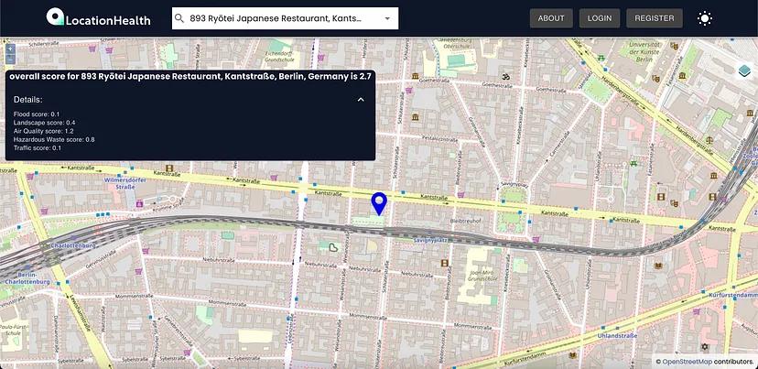Click the Traffic score: 0.1 text
Image resolution: width=758 pixels, height=369 pixels.
[x=38, y=147]
